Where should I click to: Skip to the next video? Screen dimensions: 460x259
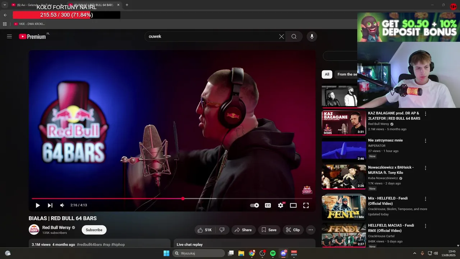50,205
